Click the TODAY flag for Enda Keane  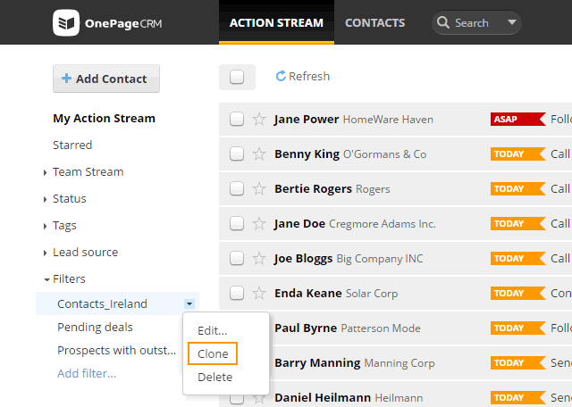518,294
